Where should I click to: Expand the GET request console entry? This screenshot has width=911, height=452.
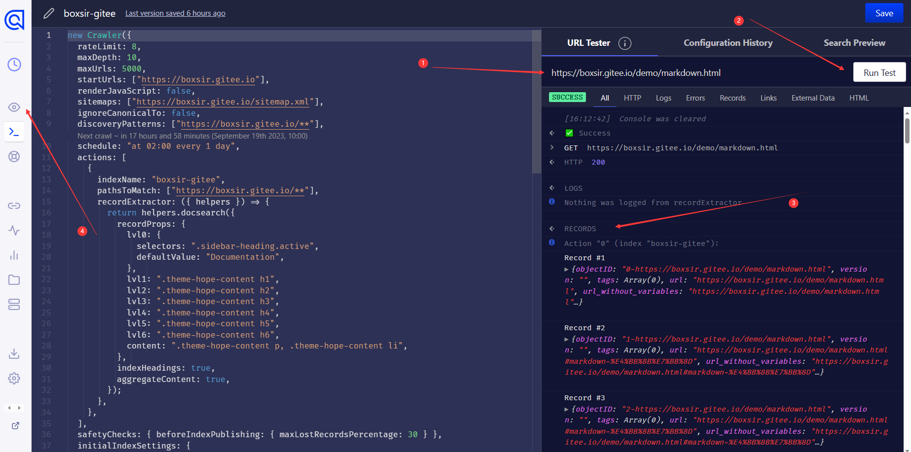552,147
